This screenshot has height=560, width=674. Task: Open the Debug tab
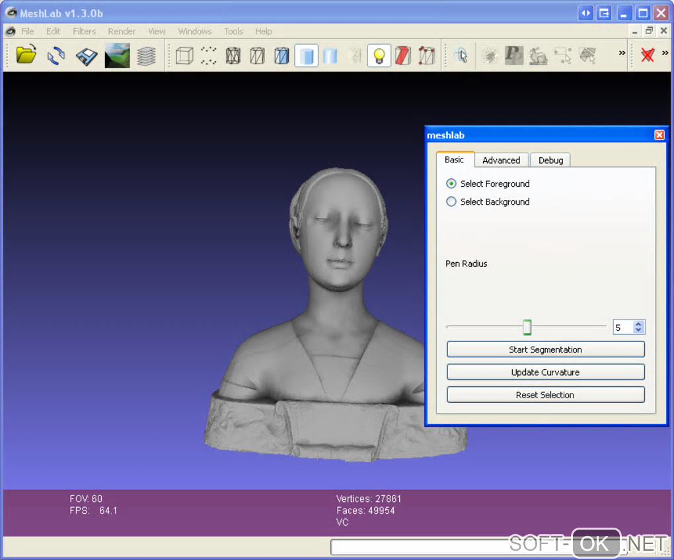(550, 160)
